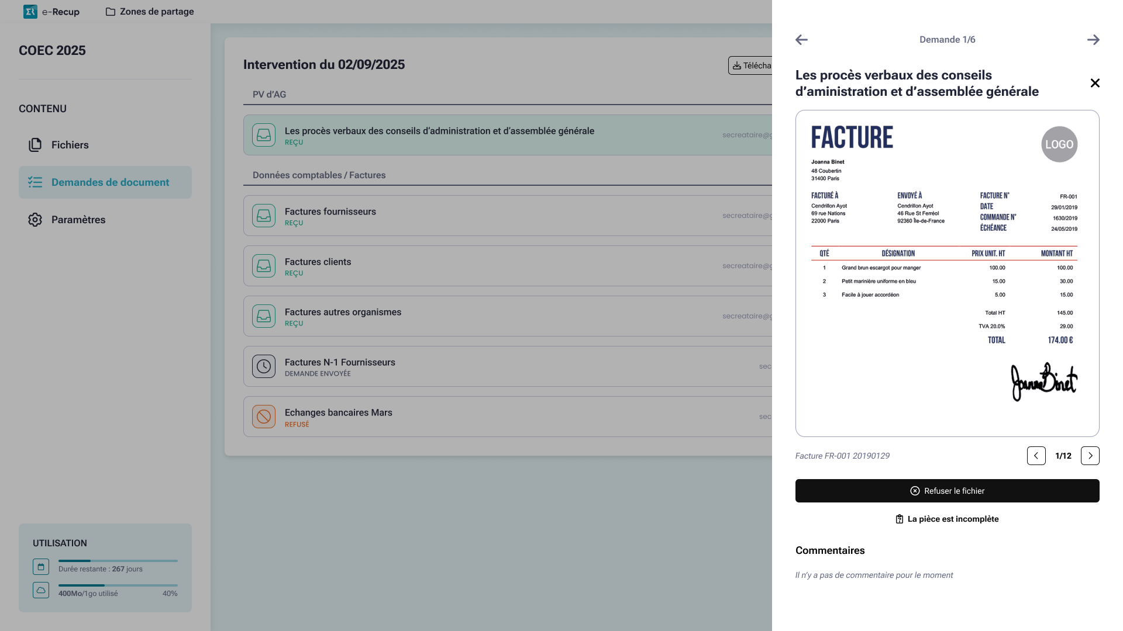This screenshot has height=631, width=1123.
Task: Click refused icon of Echanges bancaires Mars
Action: [264, 417]
